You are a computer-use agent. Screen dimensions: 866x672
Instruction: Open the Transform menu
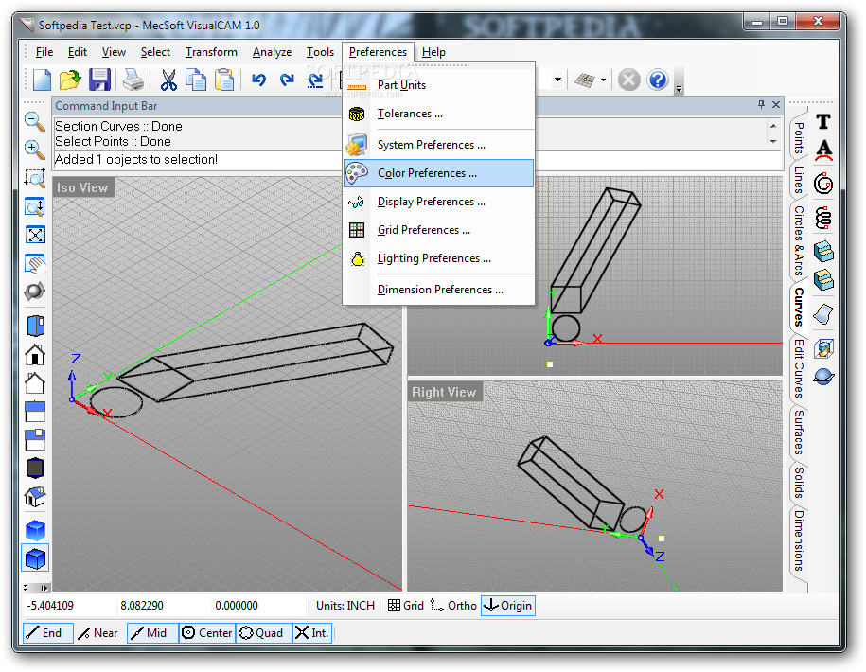coord(211,52)
